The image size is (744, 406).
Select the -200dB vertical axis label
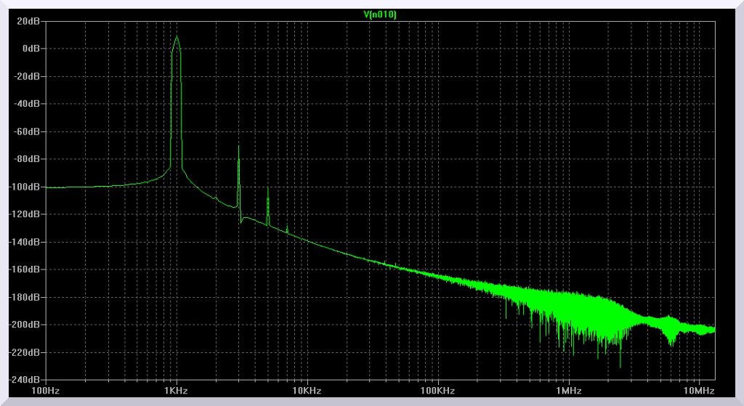tap(24, 325)
